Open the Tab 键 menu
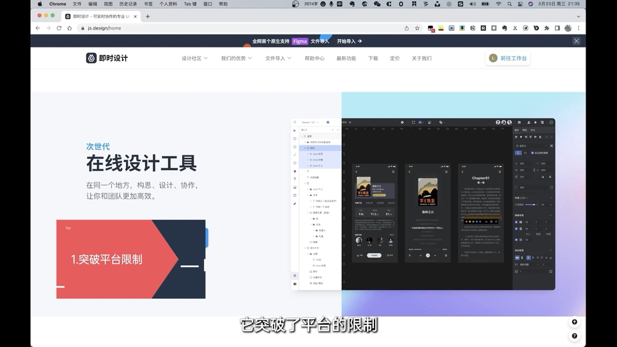617x347 pixels. click(x=190, y=4)
